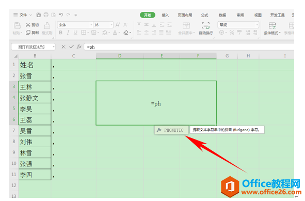Image resolution: width=305 pixels, height=201 pixels.
Task: Switch to the 开始 tab
Action: (148, 15)
